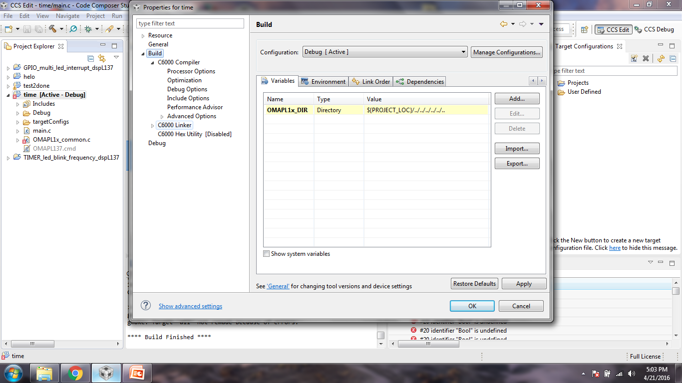Open the Show advanced settings link

(190, 306)
